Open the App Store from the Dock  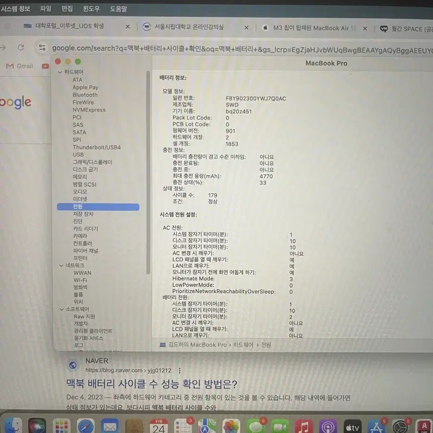click(377, 426)
